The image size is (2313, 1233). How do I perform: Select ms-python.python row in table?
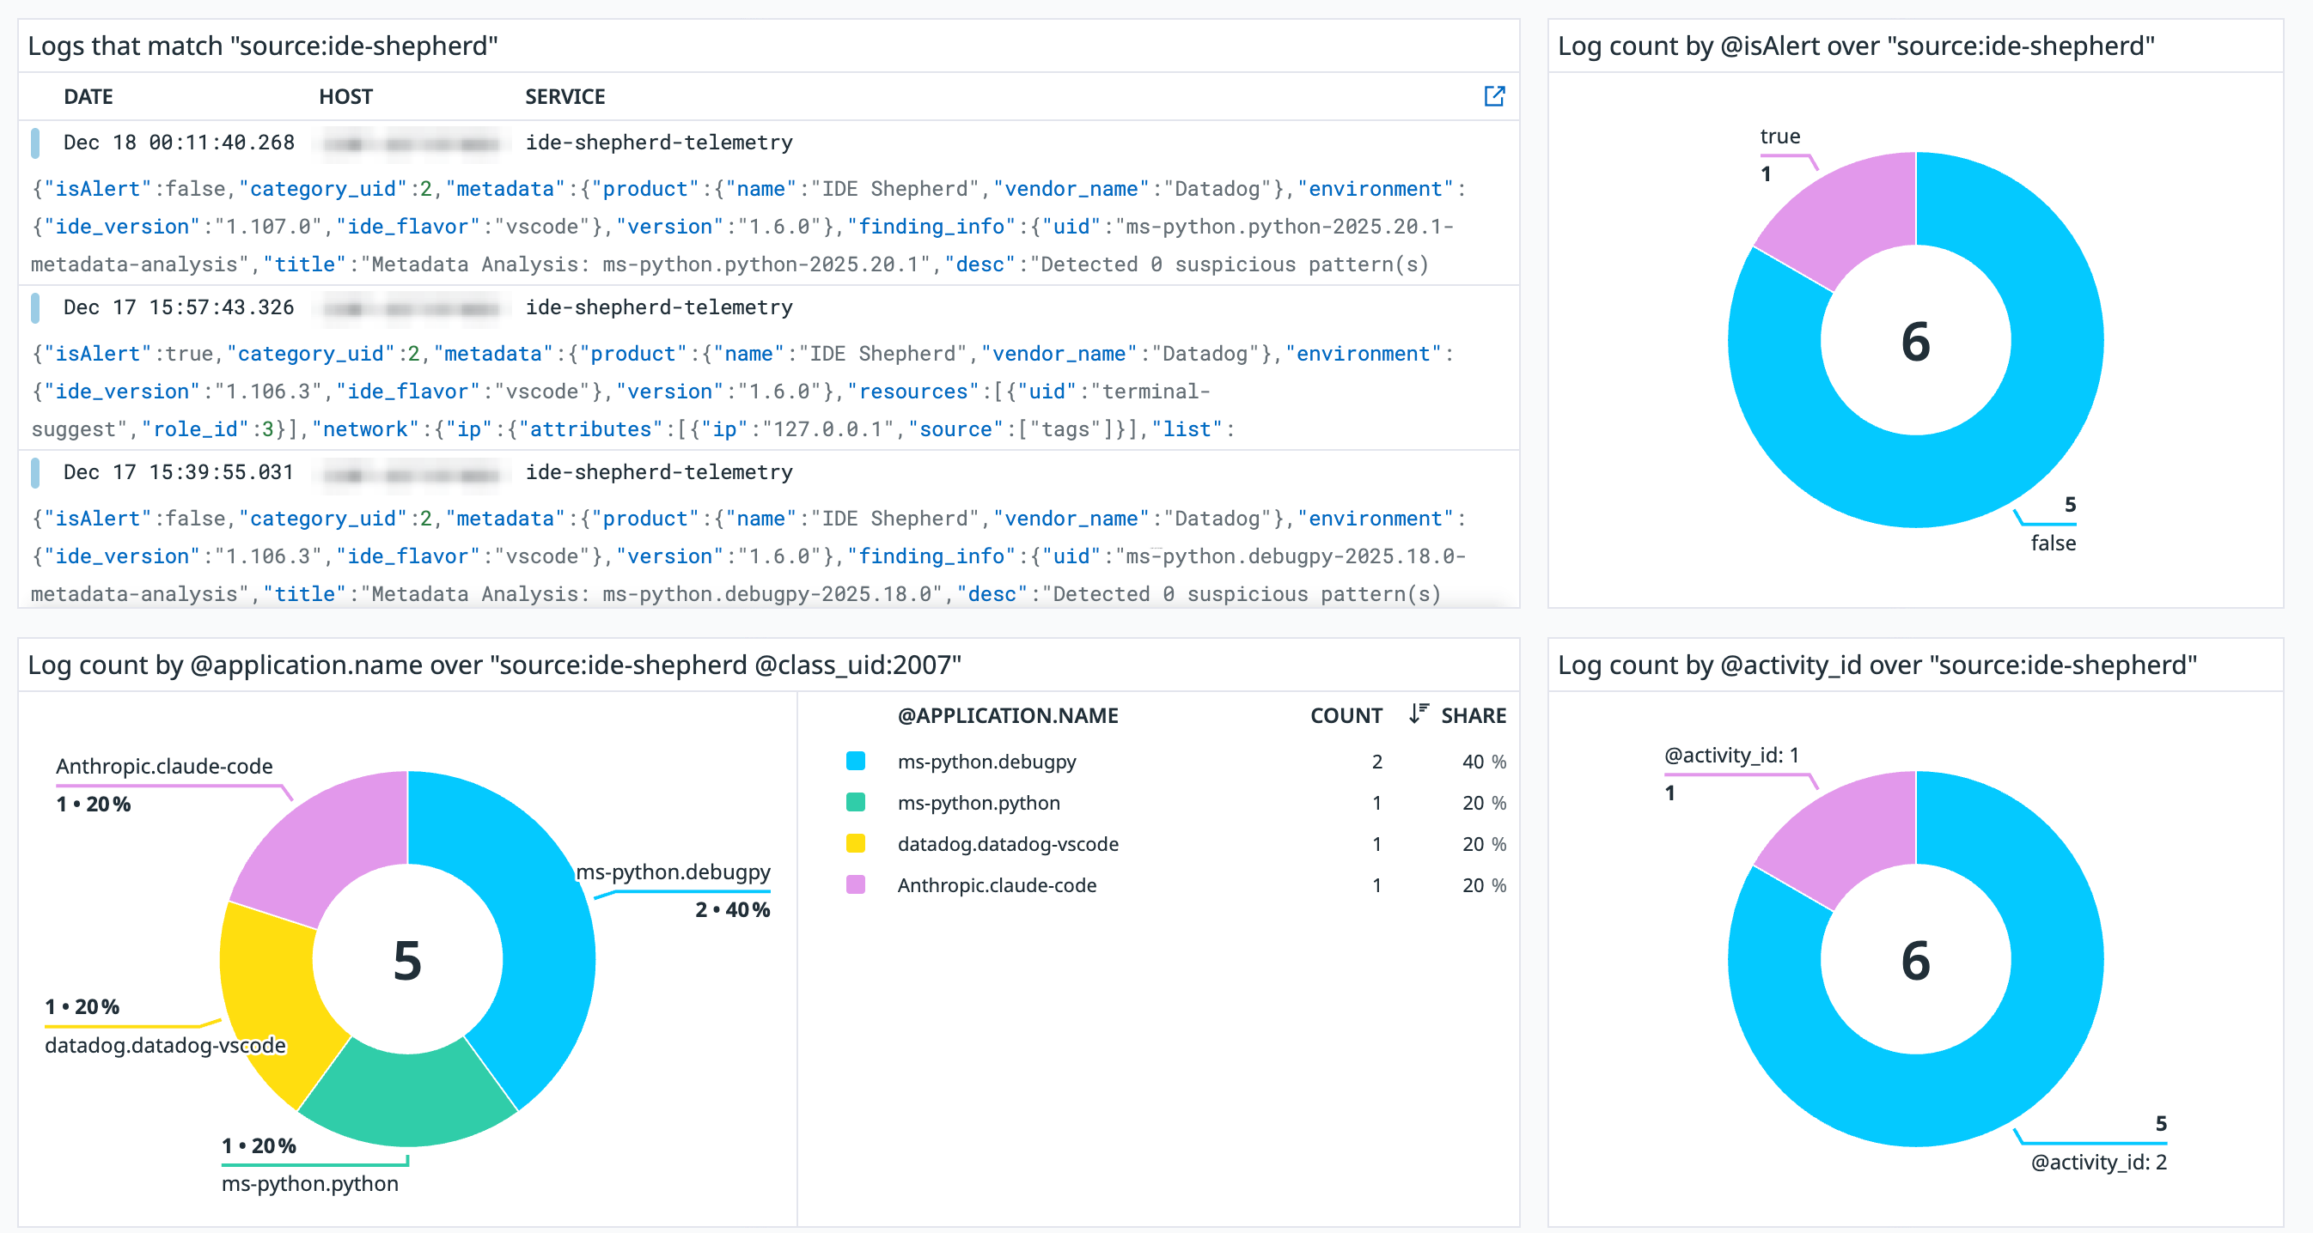[1175, 802]
